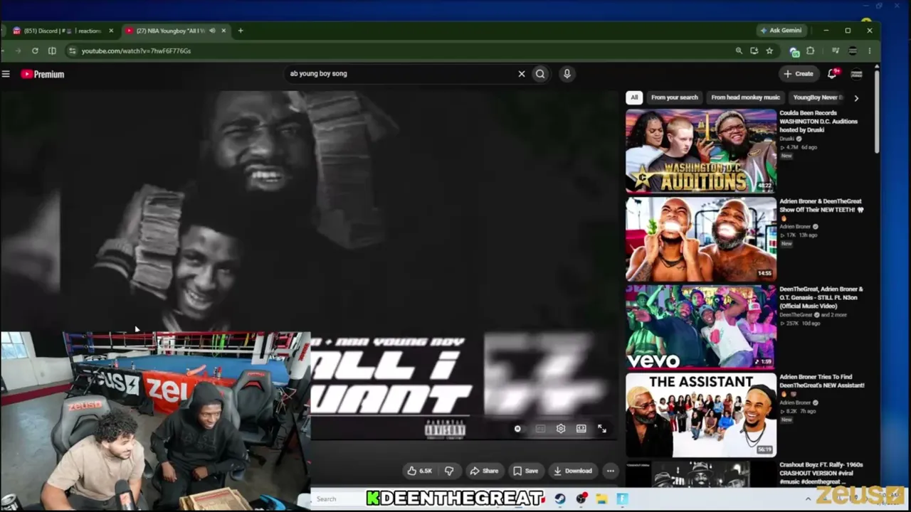Open title Coulda Been Records Washington D.C. Auditions
911x512 pixels.
pyautogui.click(x=818, y=122)
